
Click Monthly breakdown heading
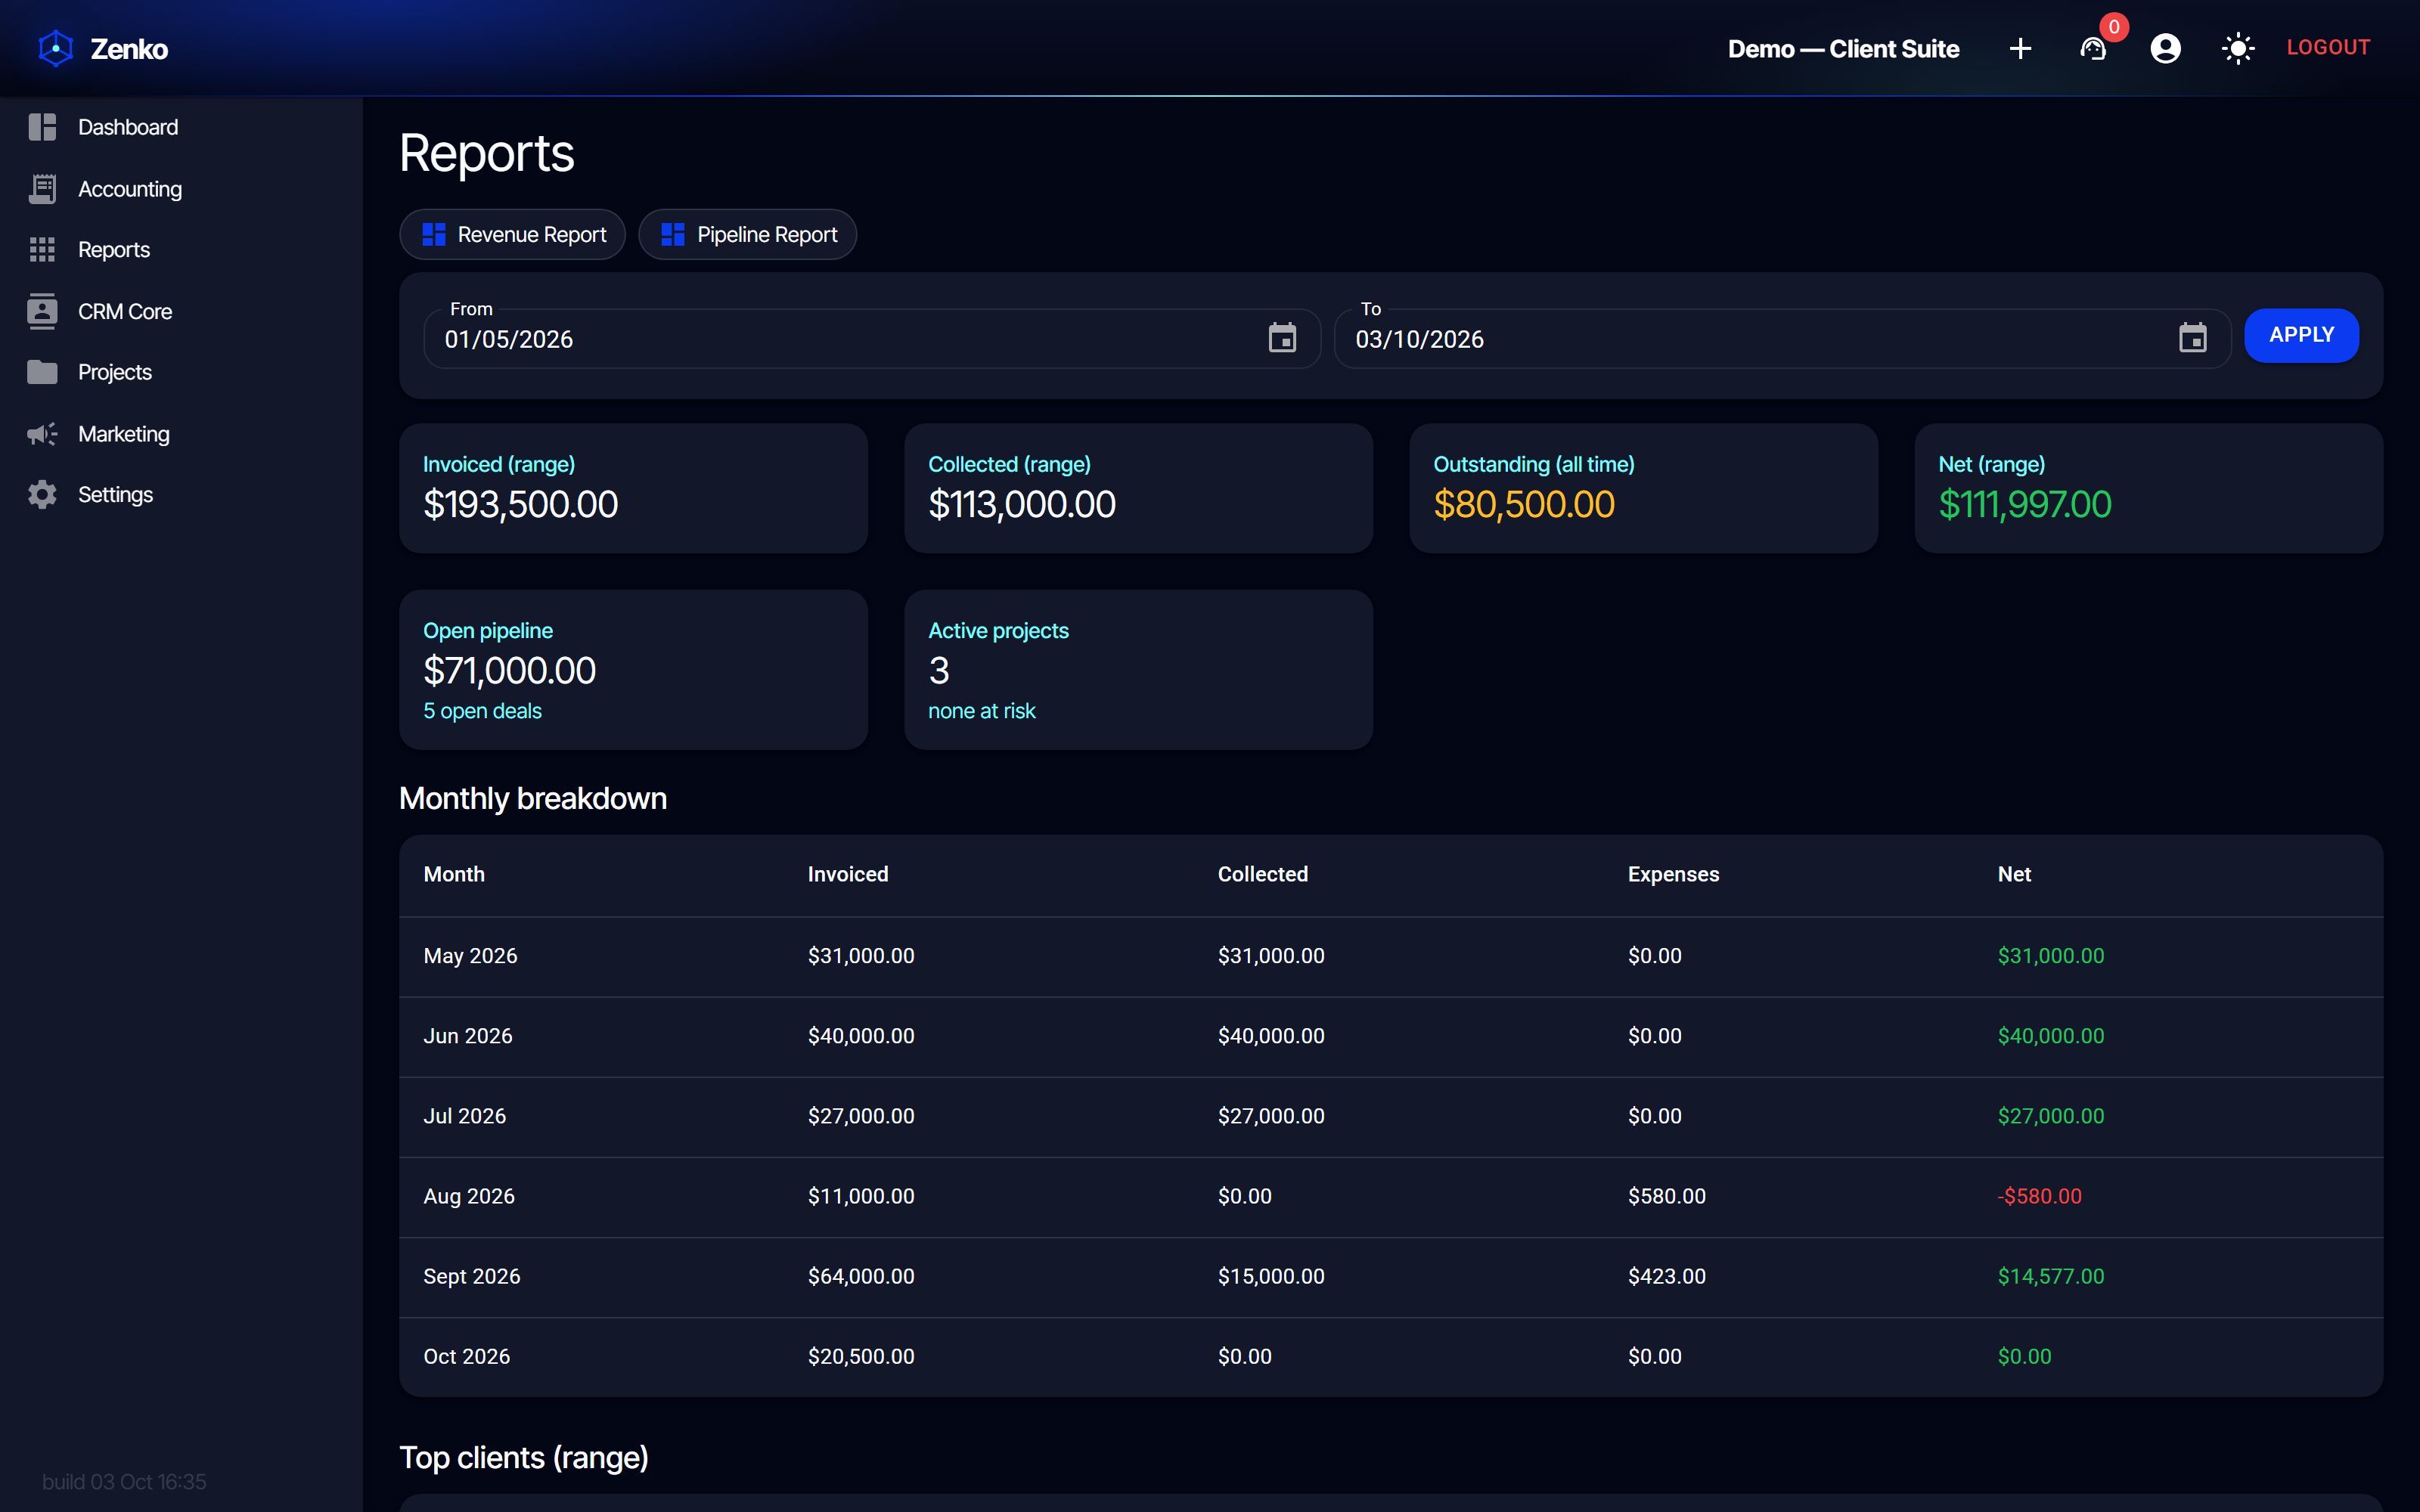click(533, 798)
